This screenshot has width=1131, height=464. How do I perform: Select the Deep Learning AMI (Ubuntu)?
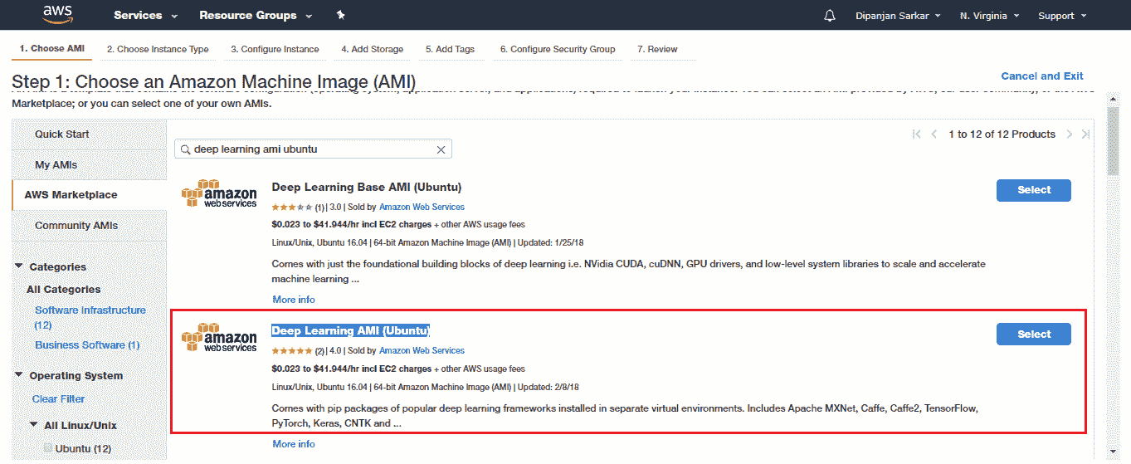point(1033,335)
